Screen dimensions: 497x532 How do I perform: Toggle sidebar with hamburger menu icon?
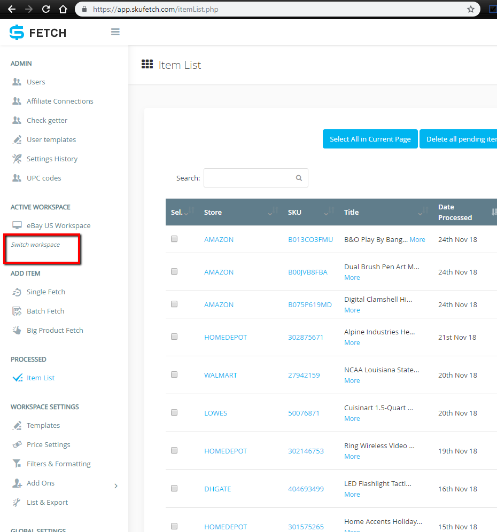click(x=115, y=32)
